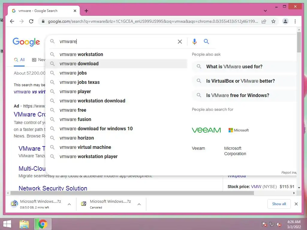Clear the search box text
Image resolution: width=307 pixels, height=230 pixels.
[x=180, y=41]
